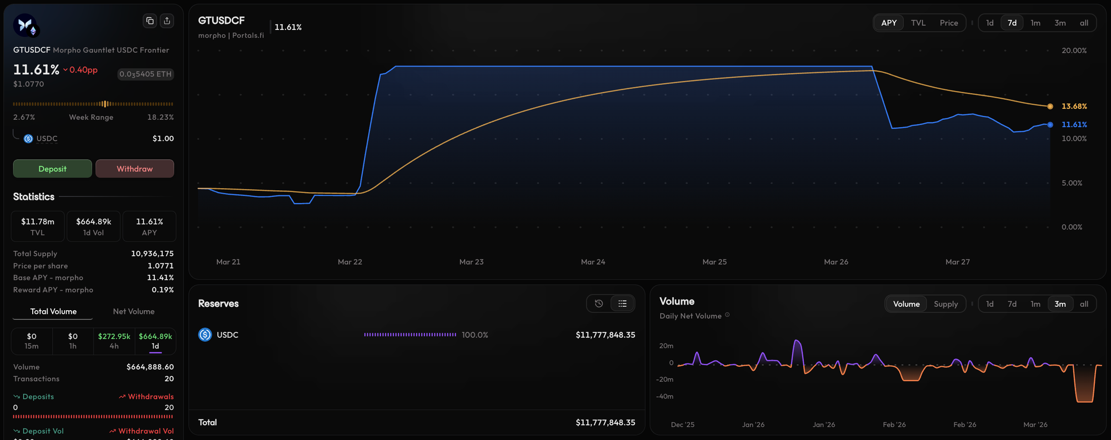
Task: Switch main chart to TVL view
Action: click(x=918, y=23)
